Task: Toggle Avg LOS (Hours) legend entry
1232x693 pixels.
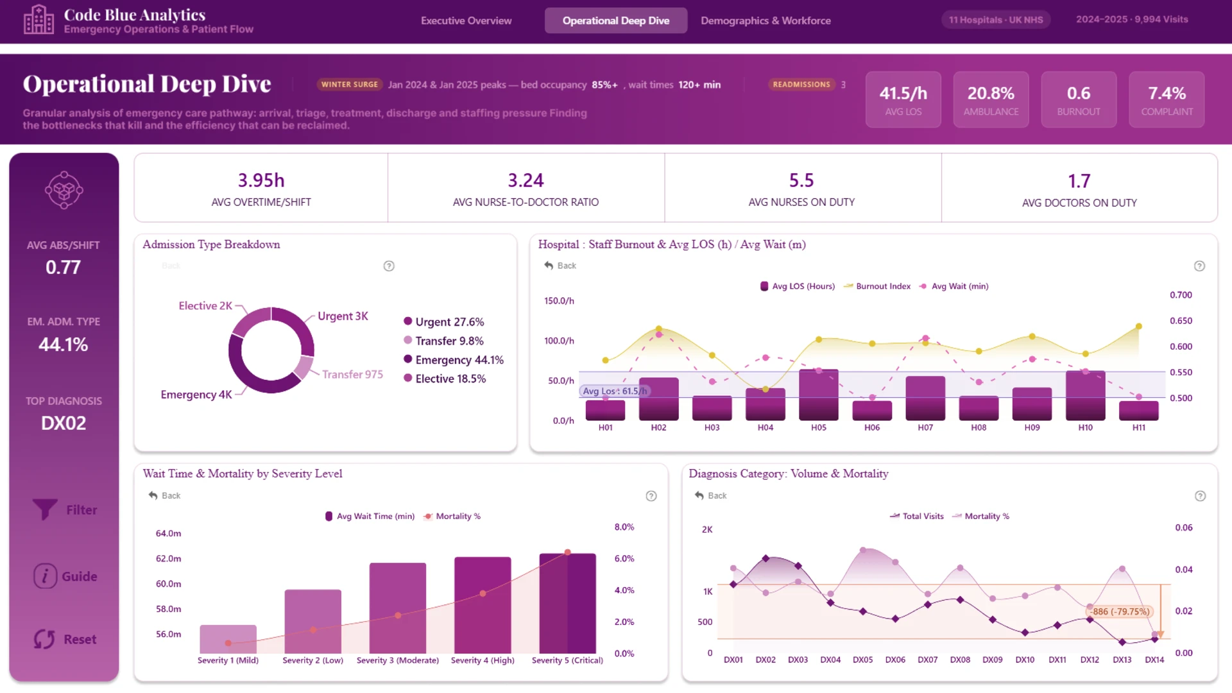Action: pyautogui.click(x=798, y=286)
